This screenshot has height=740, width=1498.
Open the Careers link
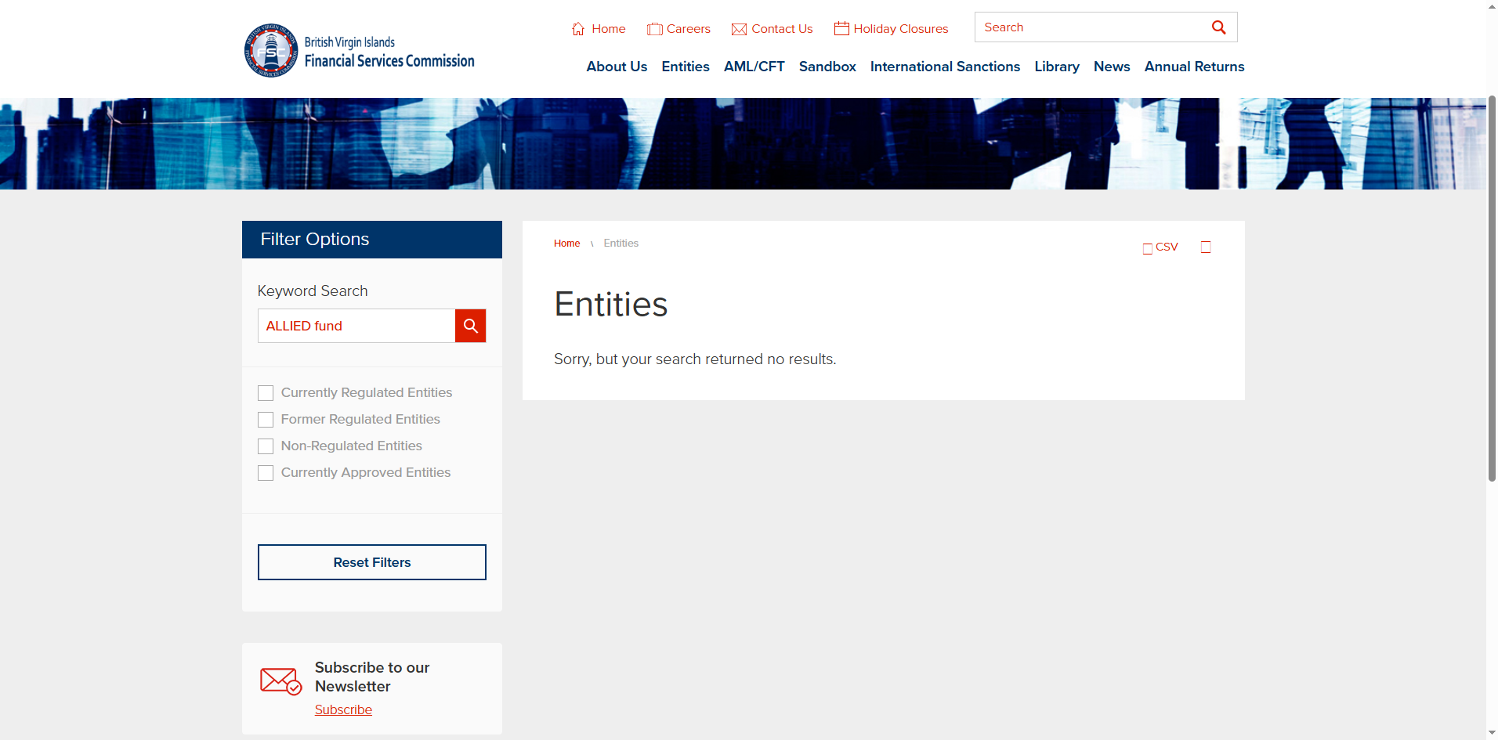[689, 29]
